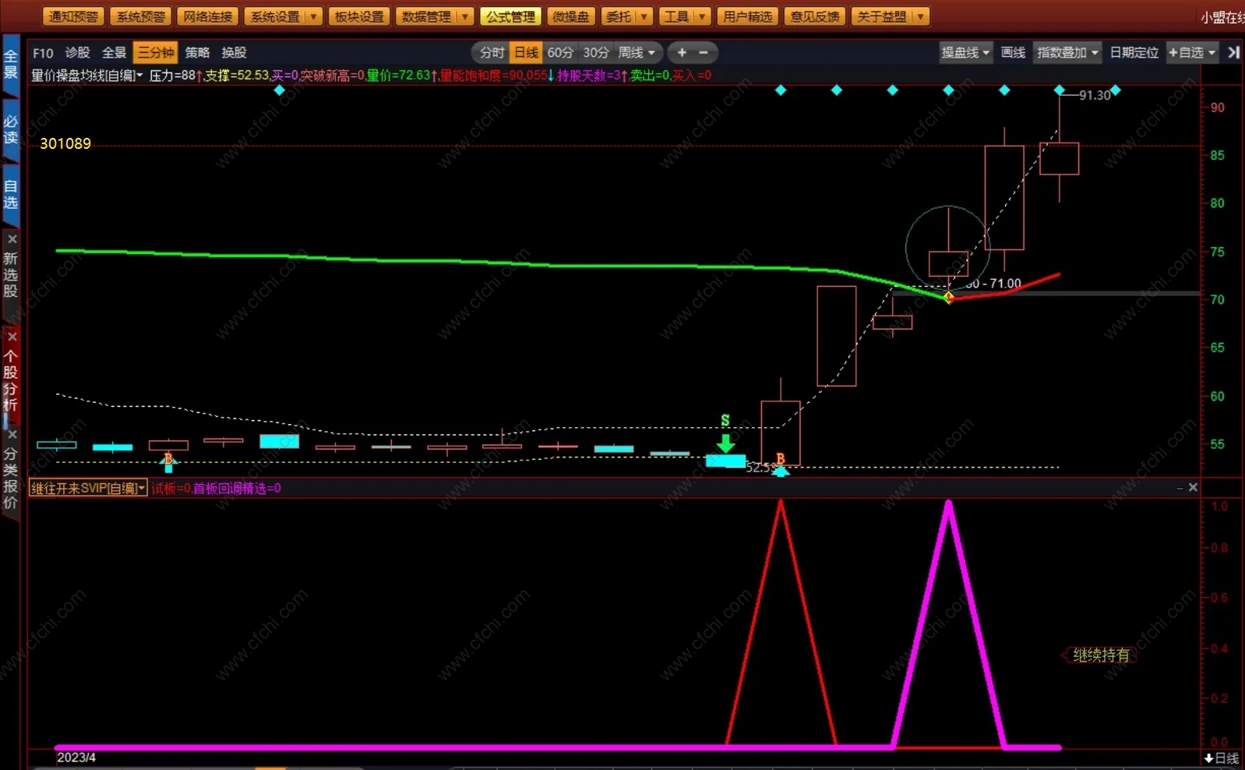Click the leftmost cyan diamond marker
Screen dimensions: 1245x770
(280, 90)
